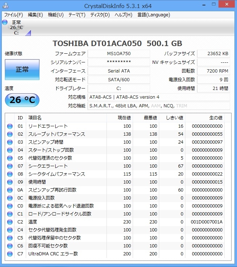Viewport: 237px width, 267px height.
Task: Click the 項目名 column header
Action: point(67,118)
